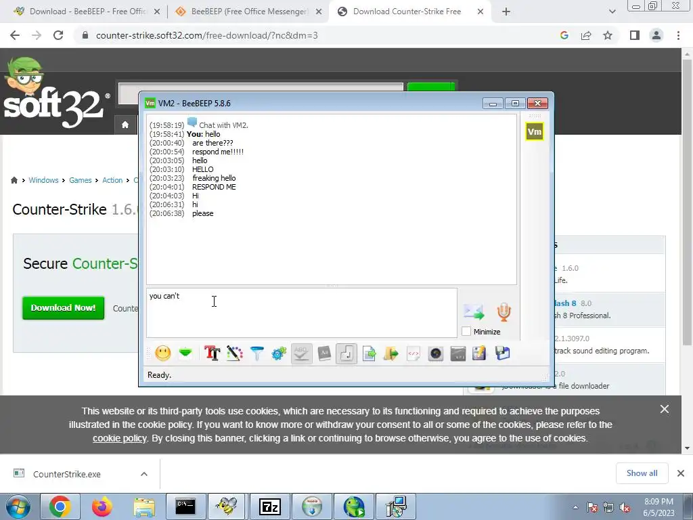Image resolution: width=693 pixels, height=520 pixels.
Task: Open a new browser tab
Action: pyautogui.click(x=506, y=12)
